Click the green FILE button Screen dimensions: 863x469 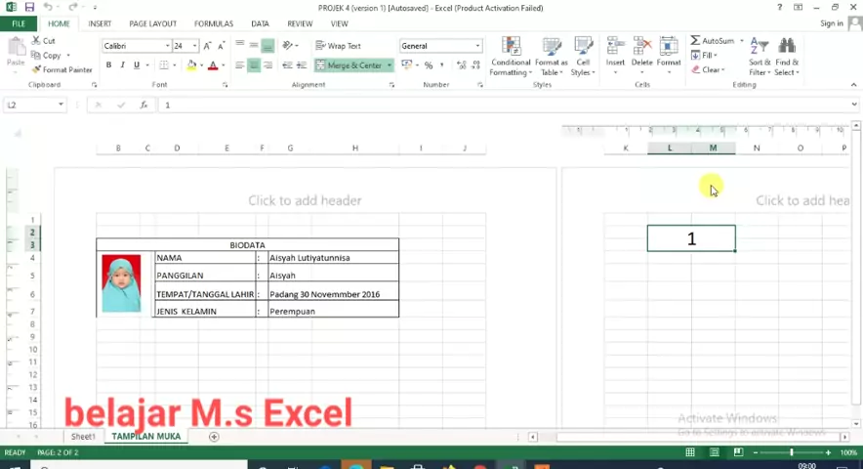click(x=19, y=23)
